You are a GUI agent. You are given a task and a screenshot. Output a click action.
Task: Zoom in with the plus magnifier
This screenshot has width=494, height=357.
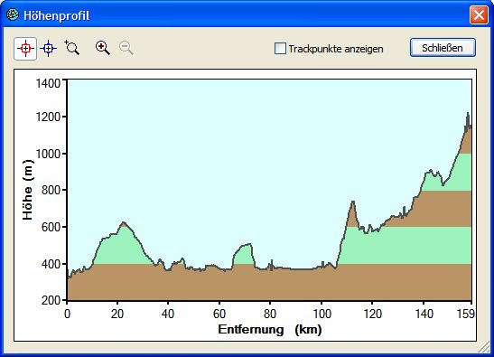pyautogui.click(x=102, y=48)
